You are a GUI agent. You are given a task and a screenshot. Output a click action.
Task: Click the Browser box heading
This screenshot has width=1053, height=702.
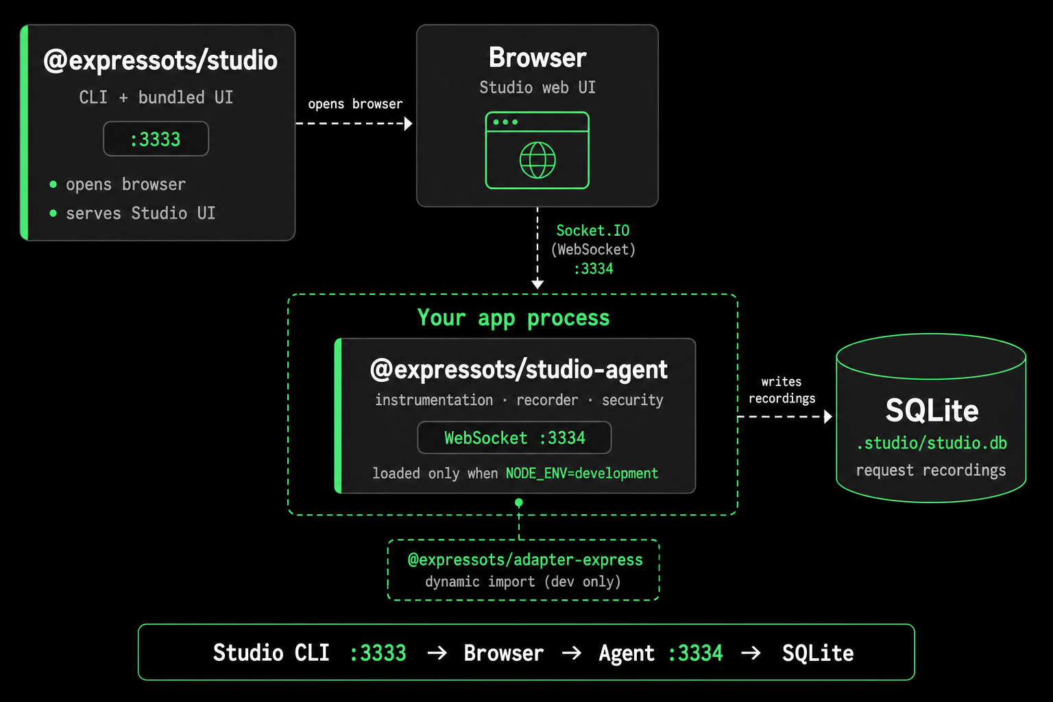[x=537, y=58]
